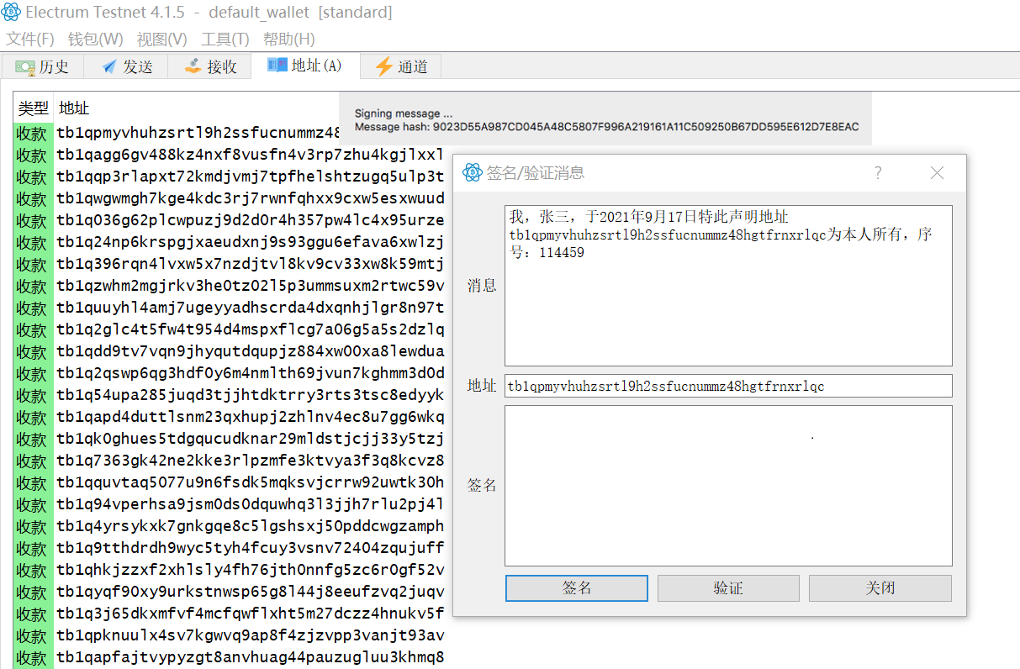Click the question mark help button in dialog
The height and width of the screenshot is (669, 1020).
pyautogui.click(x=878, y=173)
